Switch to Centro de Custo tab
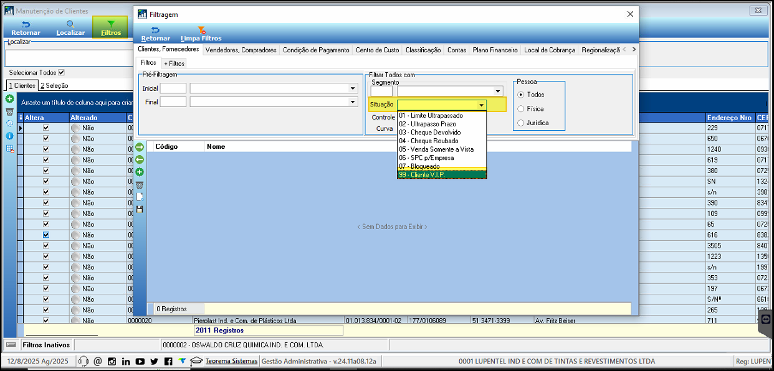 click(x=377, y=50)
